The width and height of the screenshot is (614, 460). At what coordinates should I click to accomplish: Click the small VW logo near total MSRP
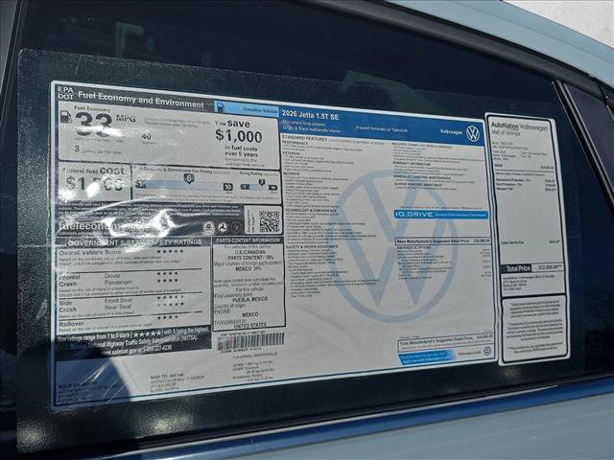click(x=487, y=351)
